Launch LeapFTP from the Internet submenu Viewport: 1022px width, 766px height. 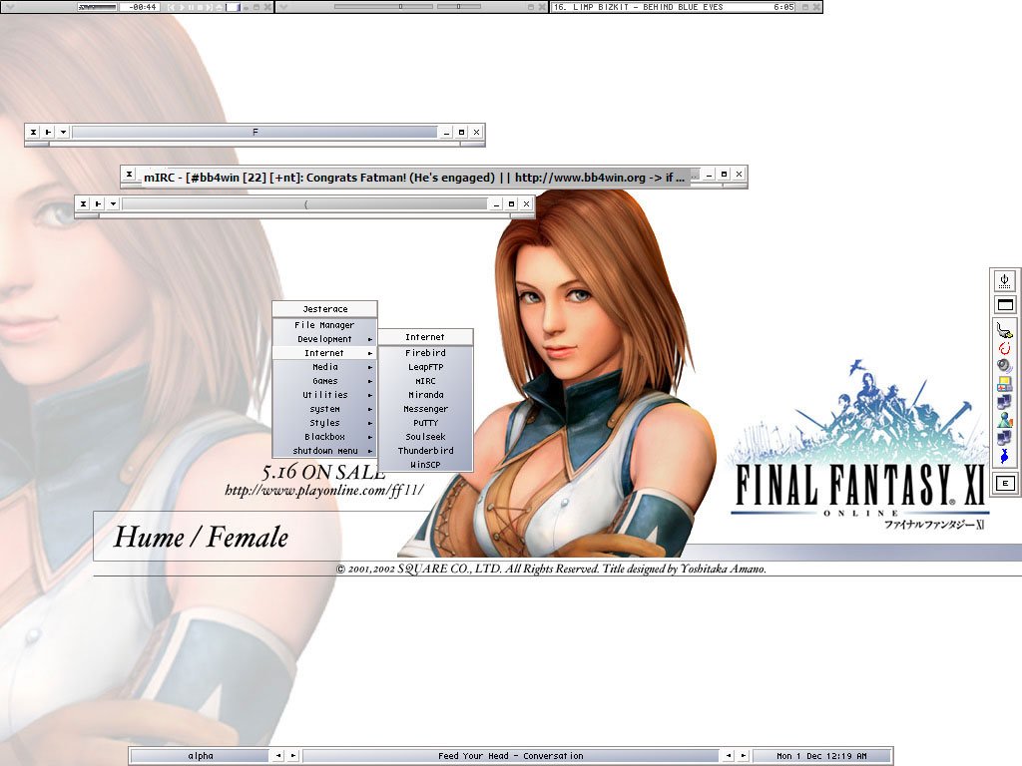point(425,367)
